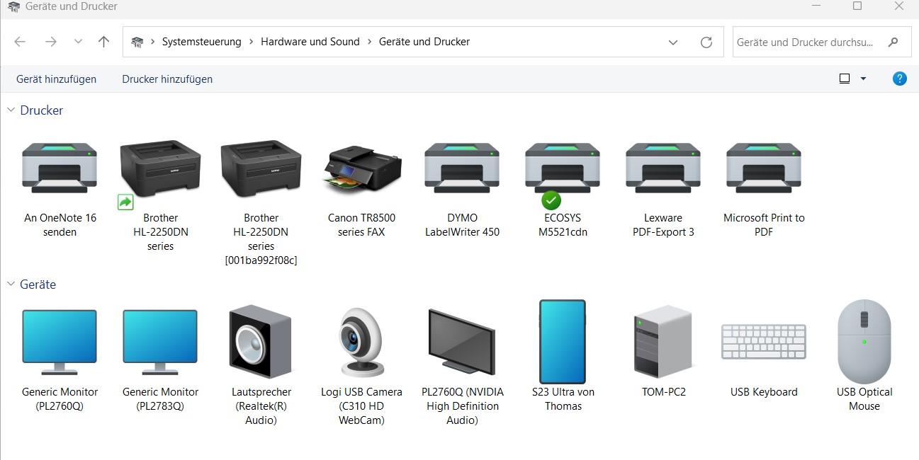The width and height of the screenshot is (919, 460).
Task: Select the Lautsprecher Realtek Audio speaker
Action: (261, 364)
